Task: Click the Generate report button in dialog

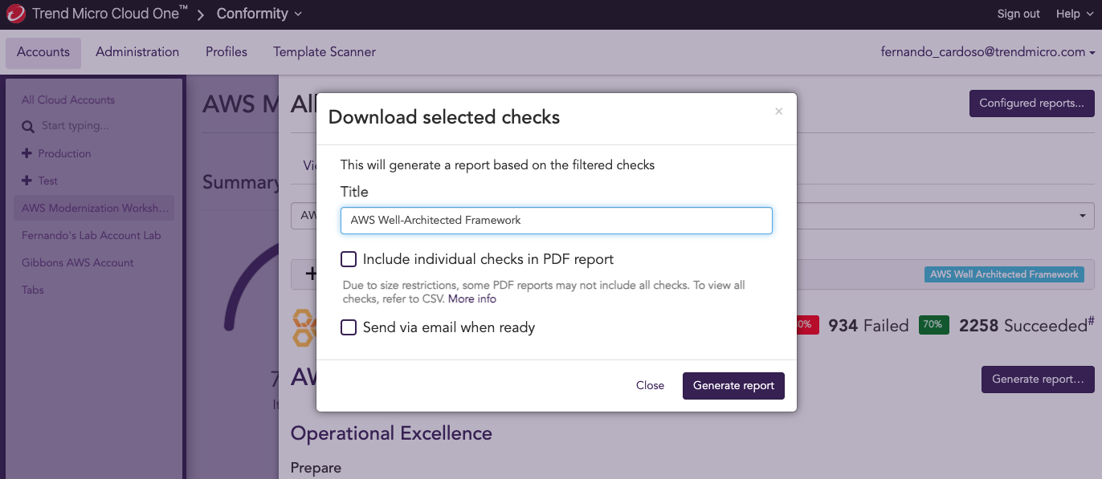Action: tap(733, 385)
